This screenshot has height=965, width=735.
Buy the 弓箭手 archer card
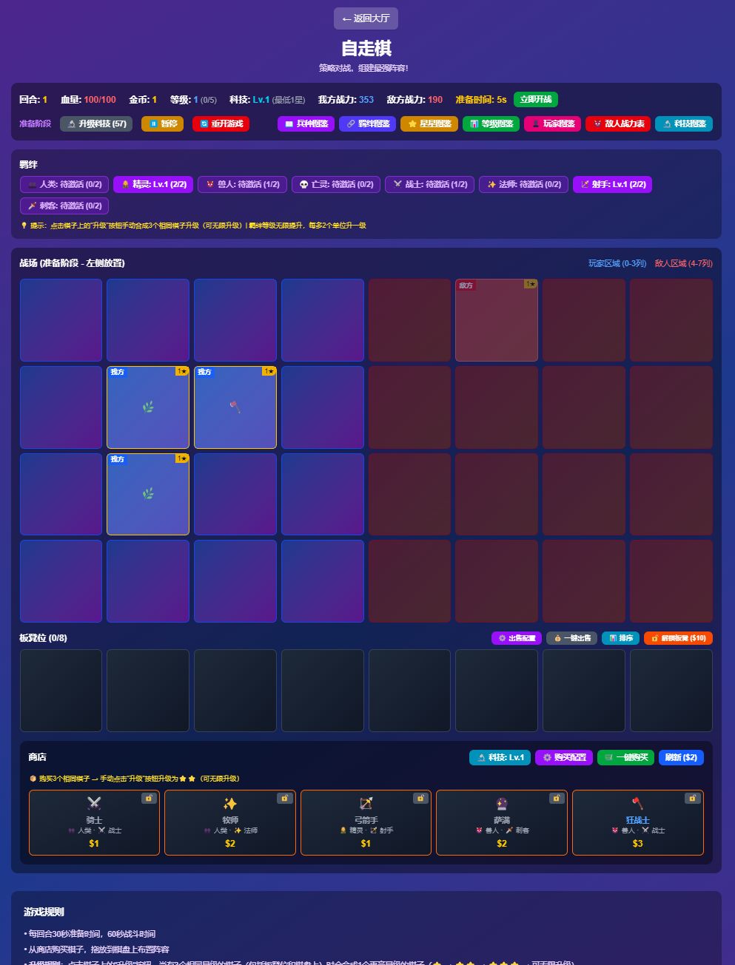coord(366,822)
